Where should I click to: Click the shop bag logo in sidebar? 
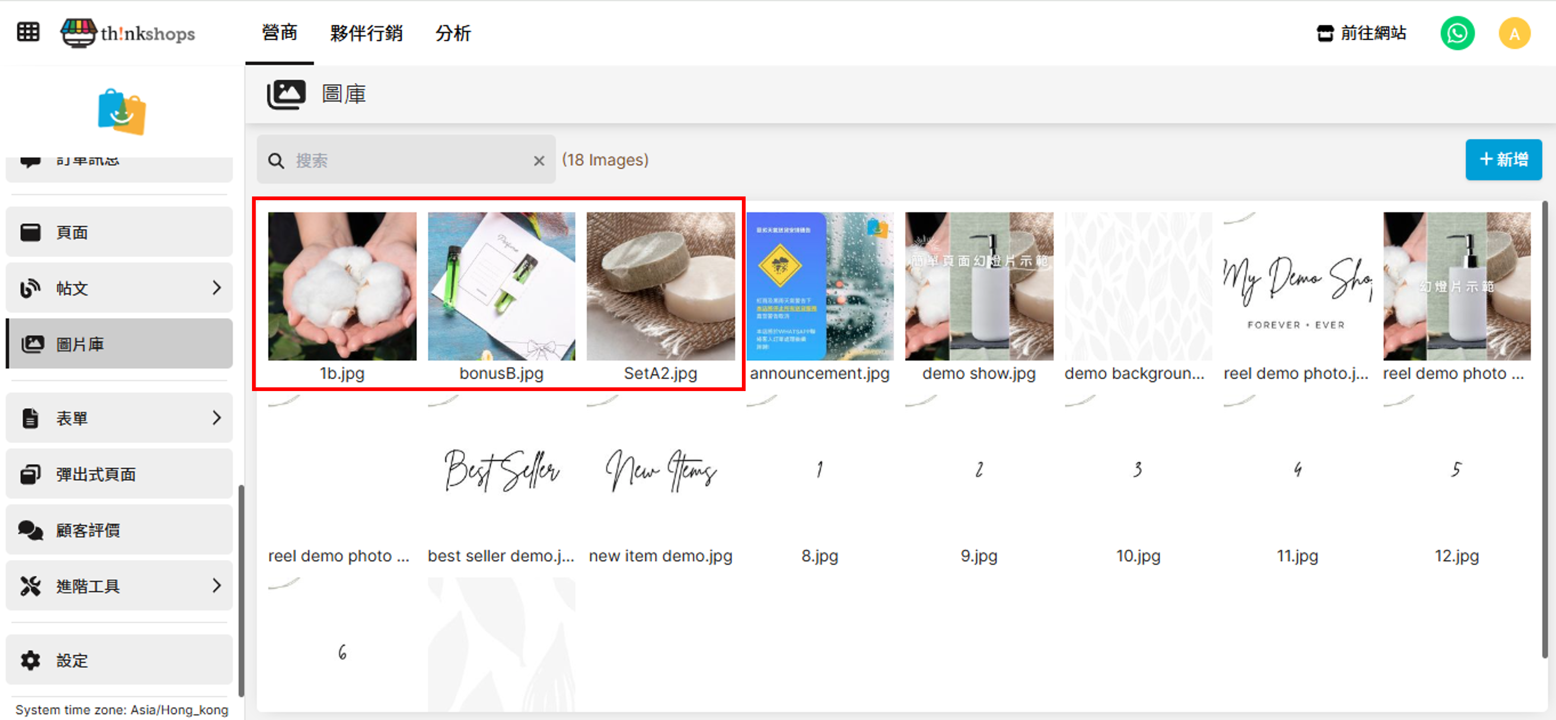tap(121, 112)
